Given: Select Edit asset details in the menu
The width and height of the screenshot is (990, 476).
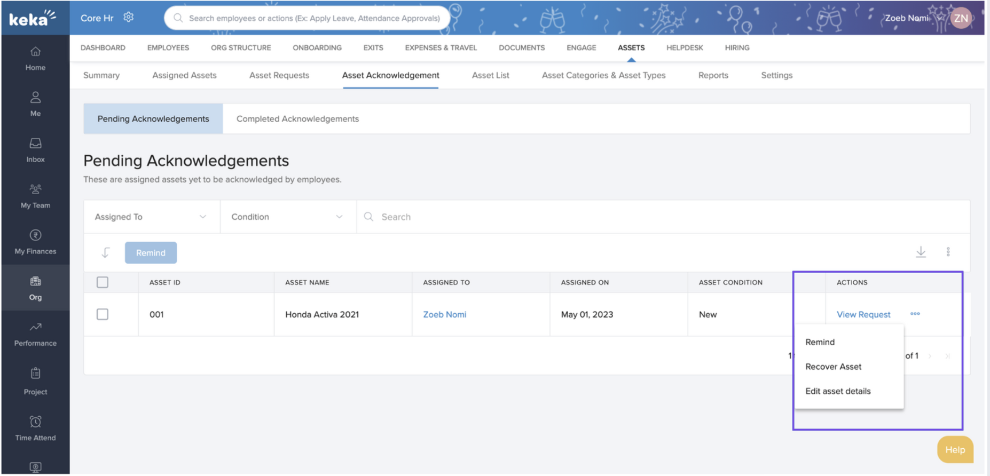Looking at the screenshot, I should (837, 391).
